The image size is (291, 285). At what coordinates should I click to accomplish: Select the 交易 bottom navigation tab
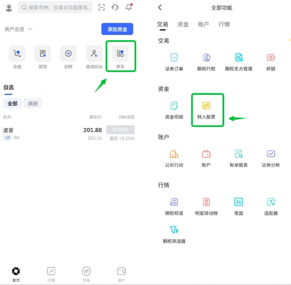(86, 274)
